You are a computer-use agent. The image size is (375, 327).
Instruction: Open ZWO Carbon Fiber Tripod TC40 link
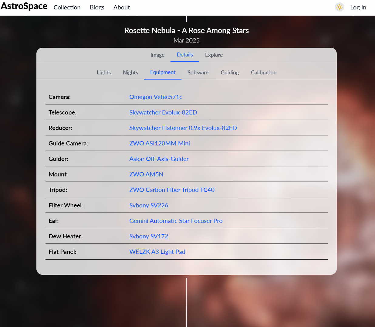172,190
